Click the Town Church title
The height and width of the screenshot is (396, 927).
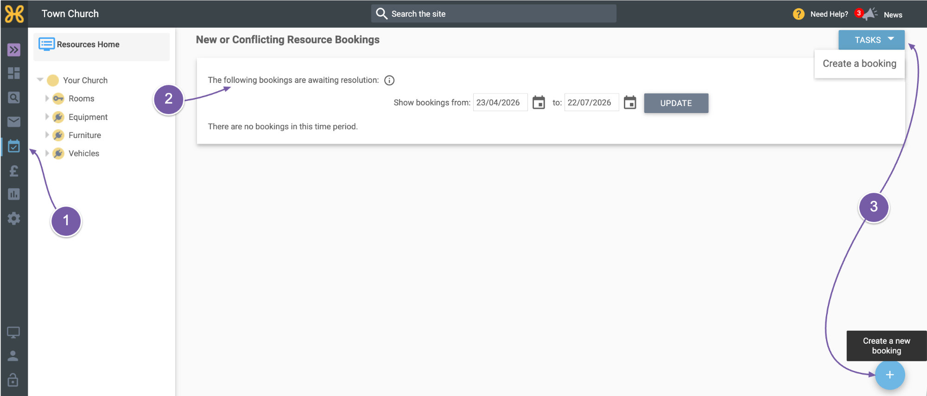click(x=70, y=13)
